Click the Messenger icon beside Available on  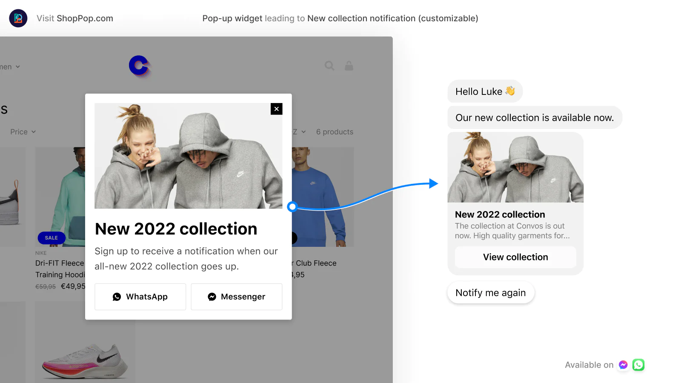[x=623, y=365]
